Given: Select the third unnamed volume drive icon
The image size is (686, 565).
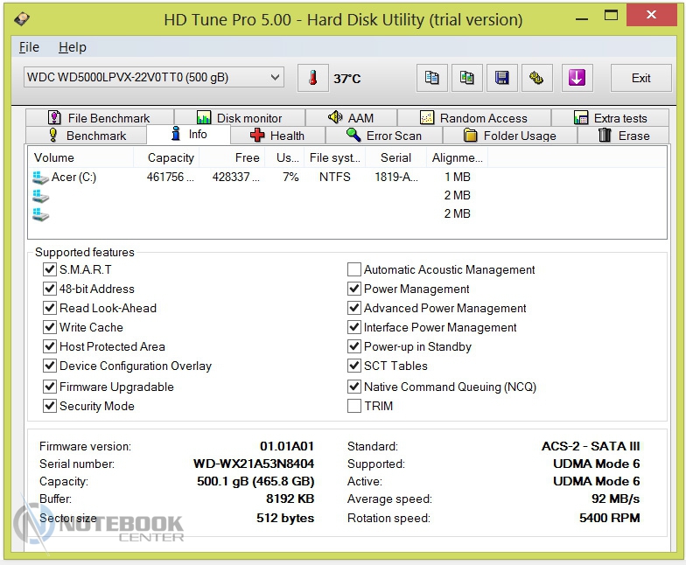Looking at the screenshot, I should coord(40,214).
